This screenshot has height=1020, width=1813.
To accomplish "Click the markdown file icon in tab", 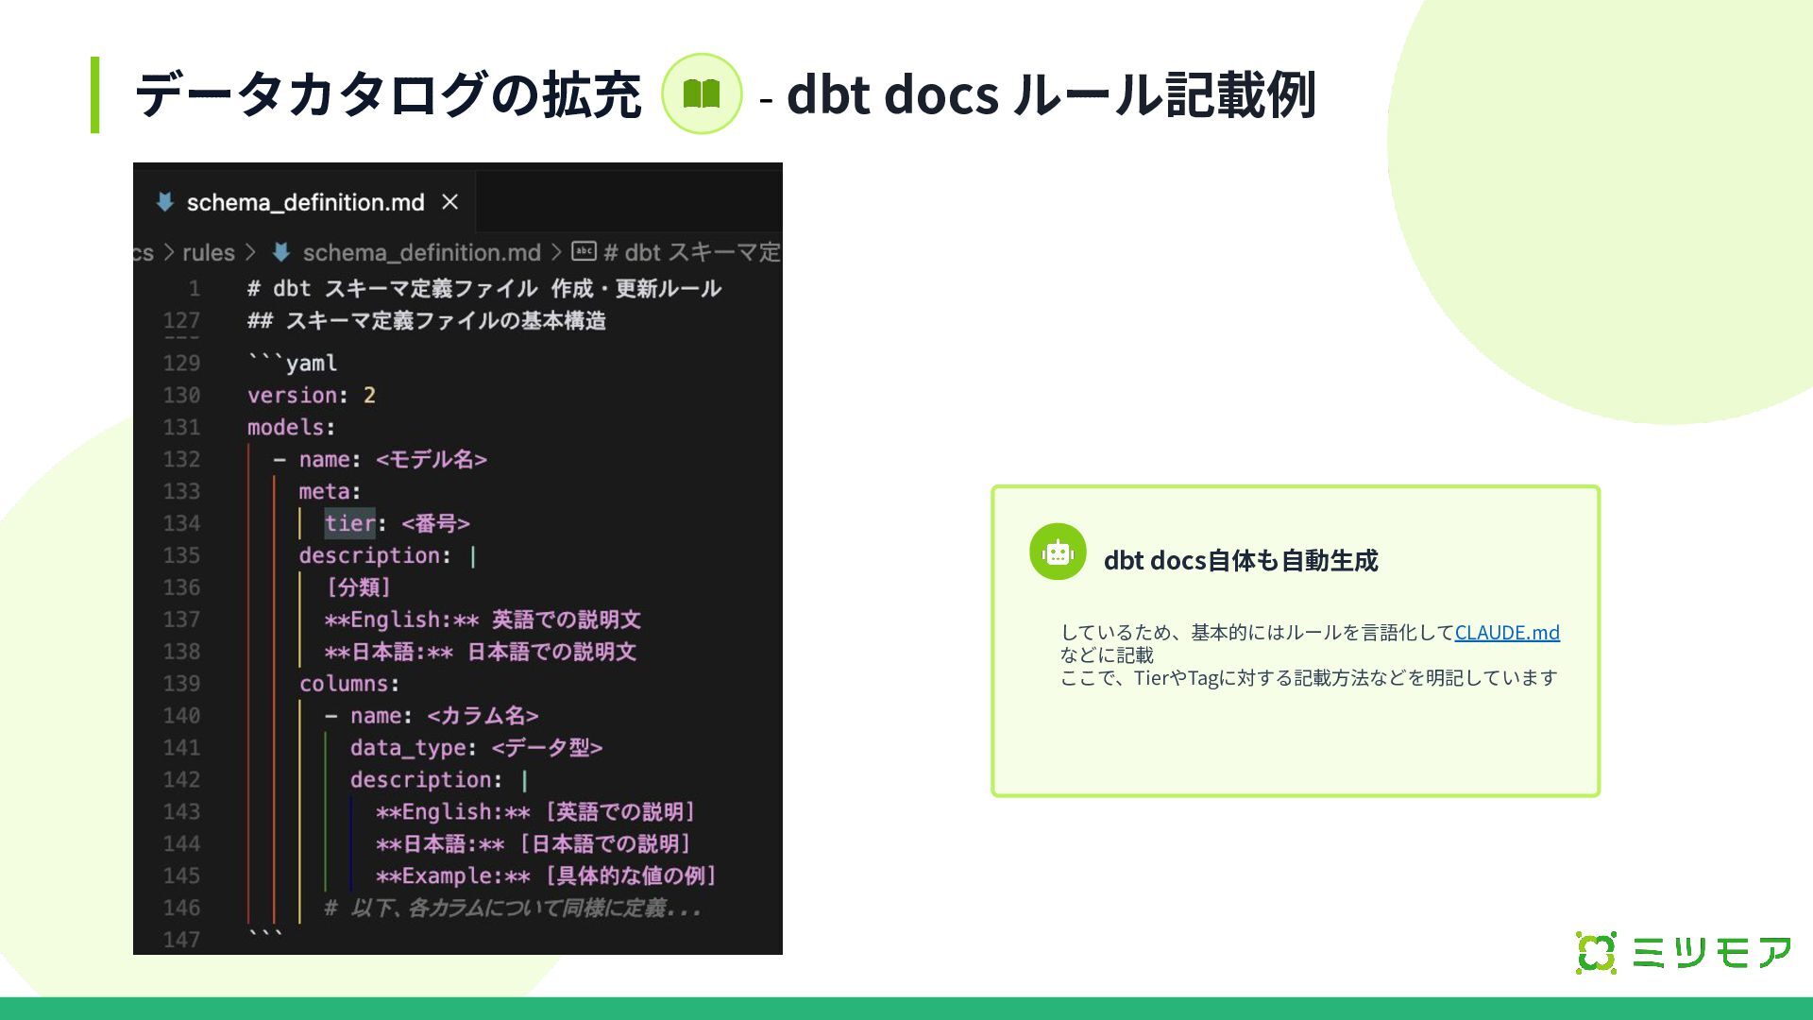I will pyautogui.click(x=165, y=202).
